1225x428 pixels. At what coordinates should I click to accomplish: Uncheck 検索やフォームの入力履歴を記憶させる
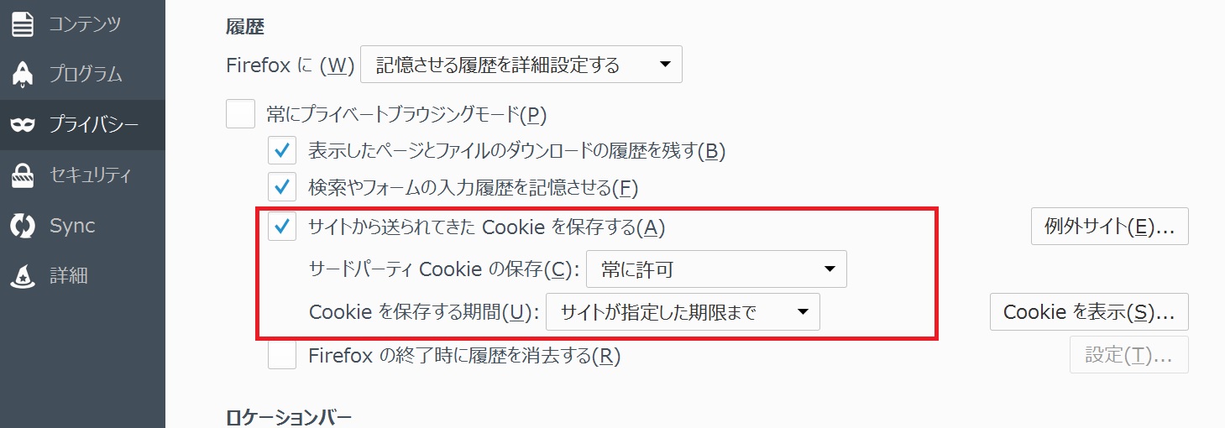[x=282, y=186]
